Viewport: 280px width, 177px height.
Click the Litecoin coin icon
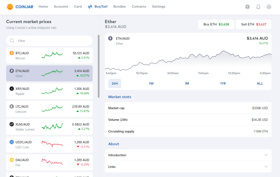coord(11,106)
